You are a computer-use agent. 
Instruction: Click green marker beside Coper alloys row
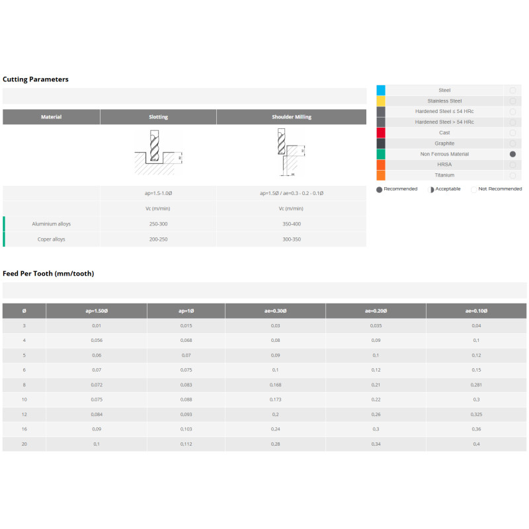click(x=4, y=239)
